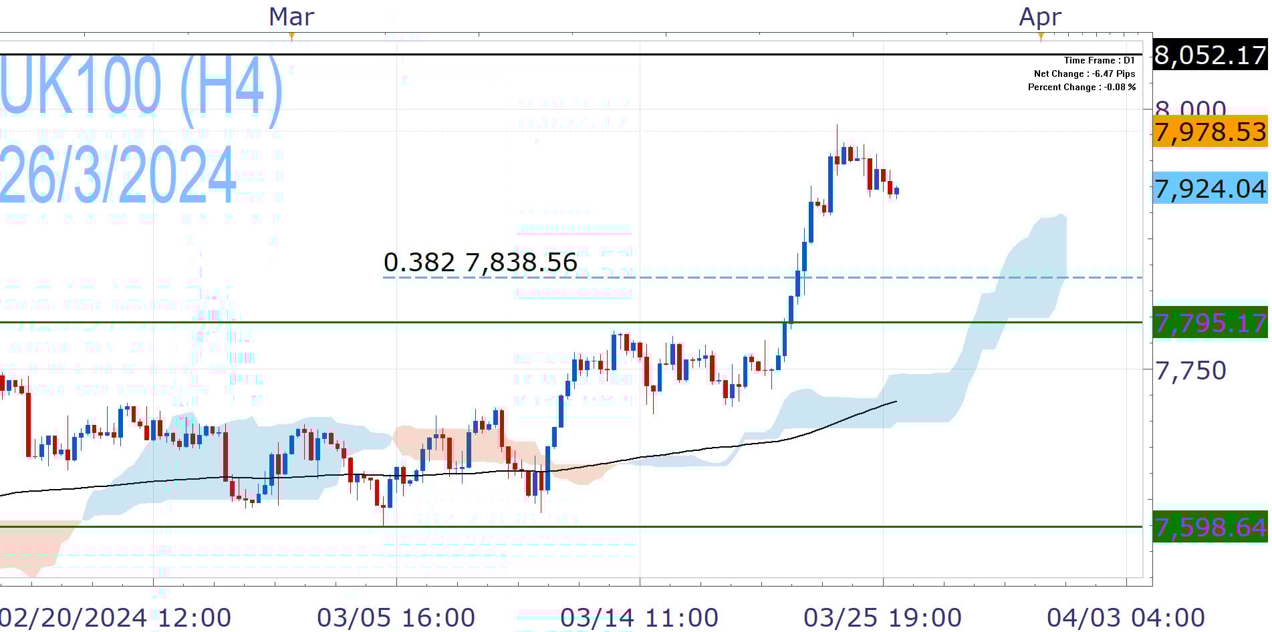
Task: Click the 03/25 19:00 time axis label
Action: 882,617
